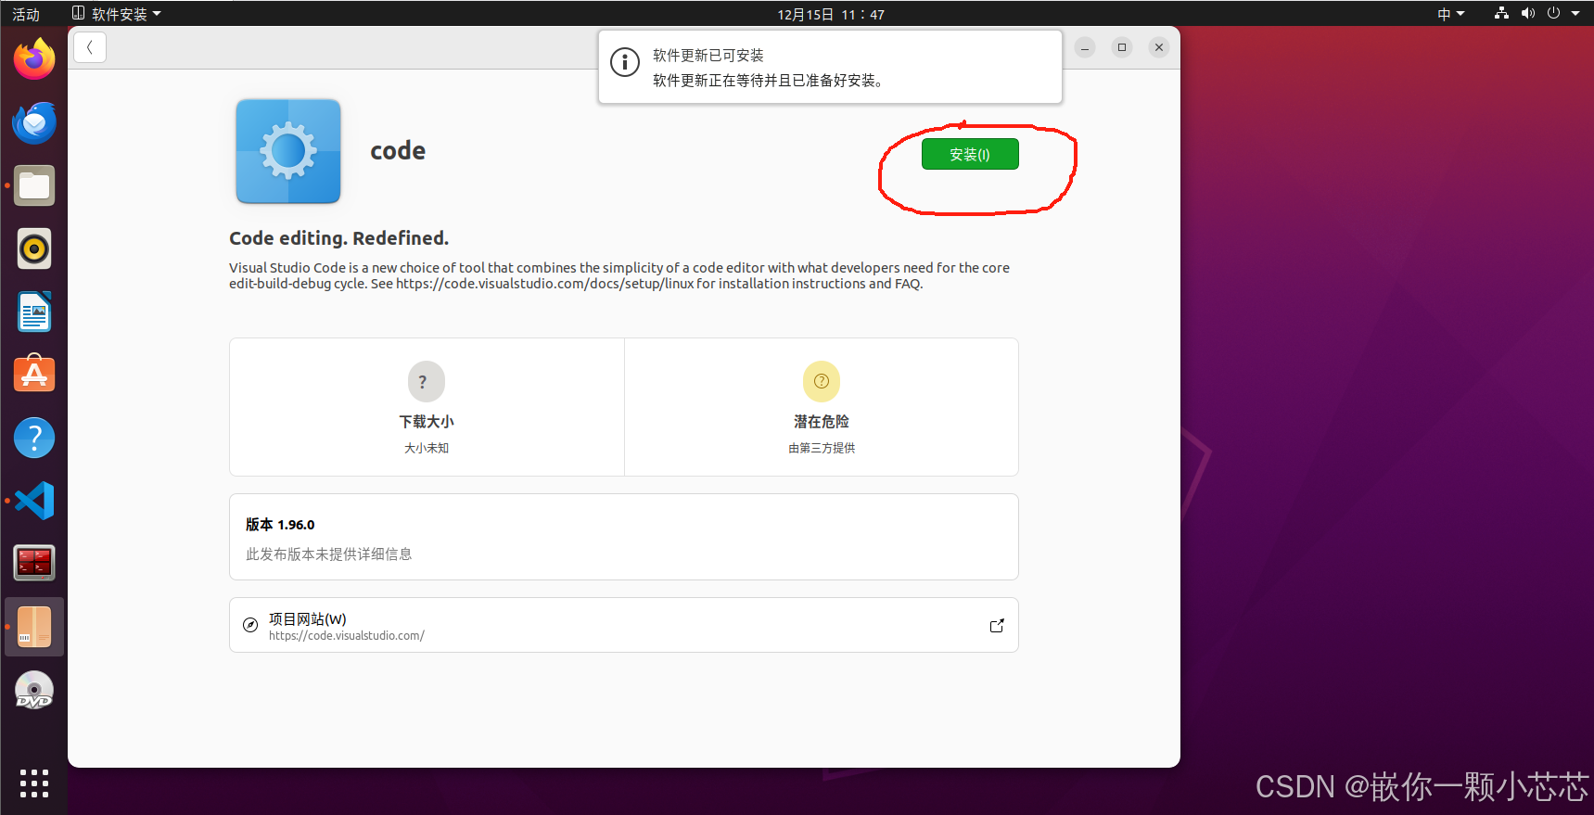Click the yellow warning icon above 潜在危险
The image size is (1594, 815).
point(822,381)
